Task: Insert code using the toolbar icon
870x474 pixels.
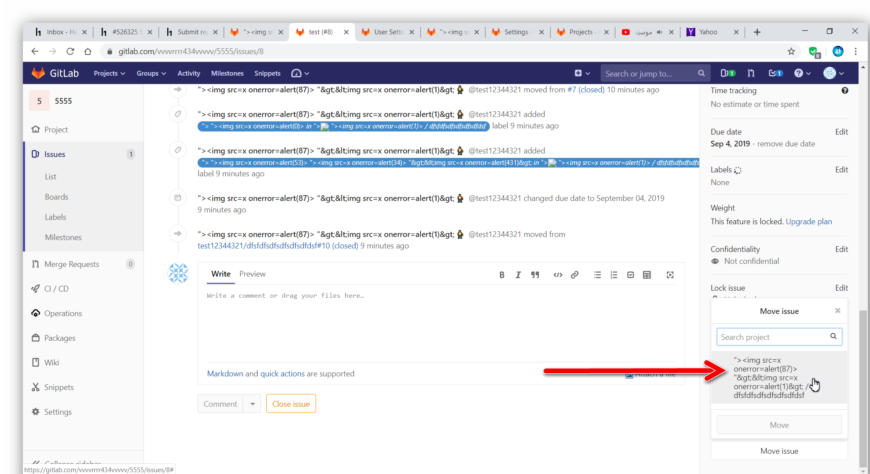Action: pos(558,275)
